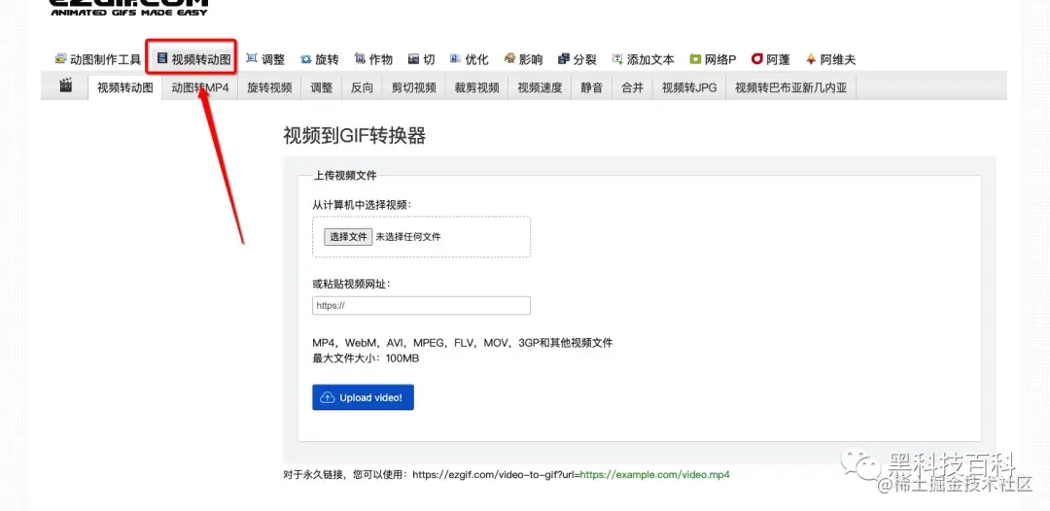Select the 反向 reverse sub-tab

coord(363,87)
